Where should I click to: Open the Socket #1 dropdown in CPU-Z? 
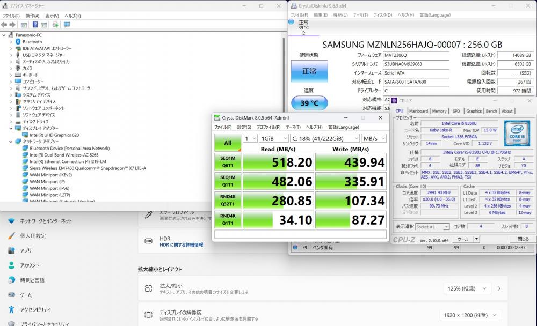[x=432, y=227]
